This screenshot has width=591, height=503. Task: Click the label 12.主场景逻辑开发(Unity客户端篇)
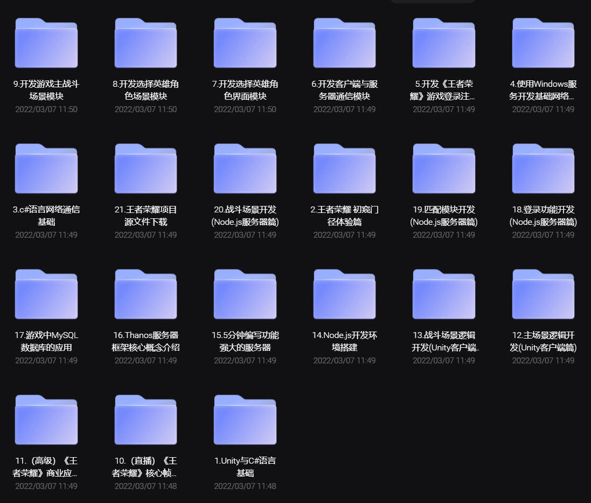543,341
